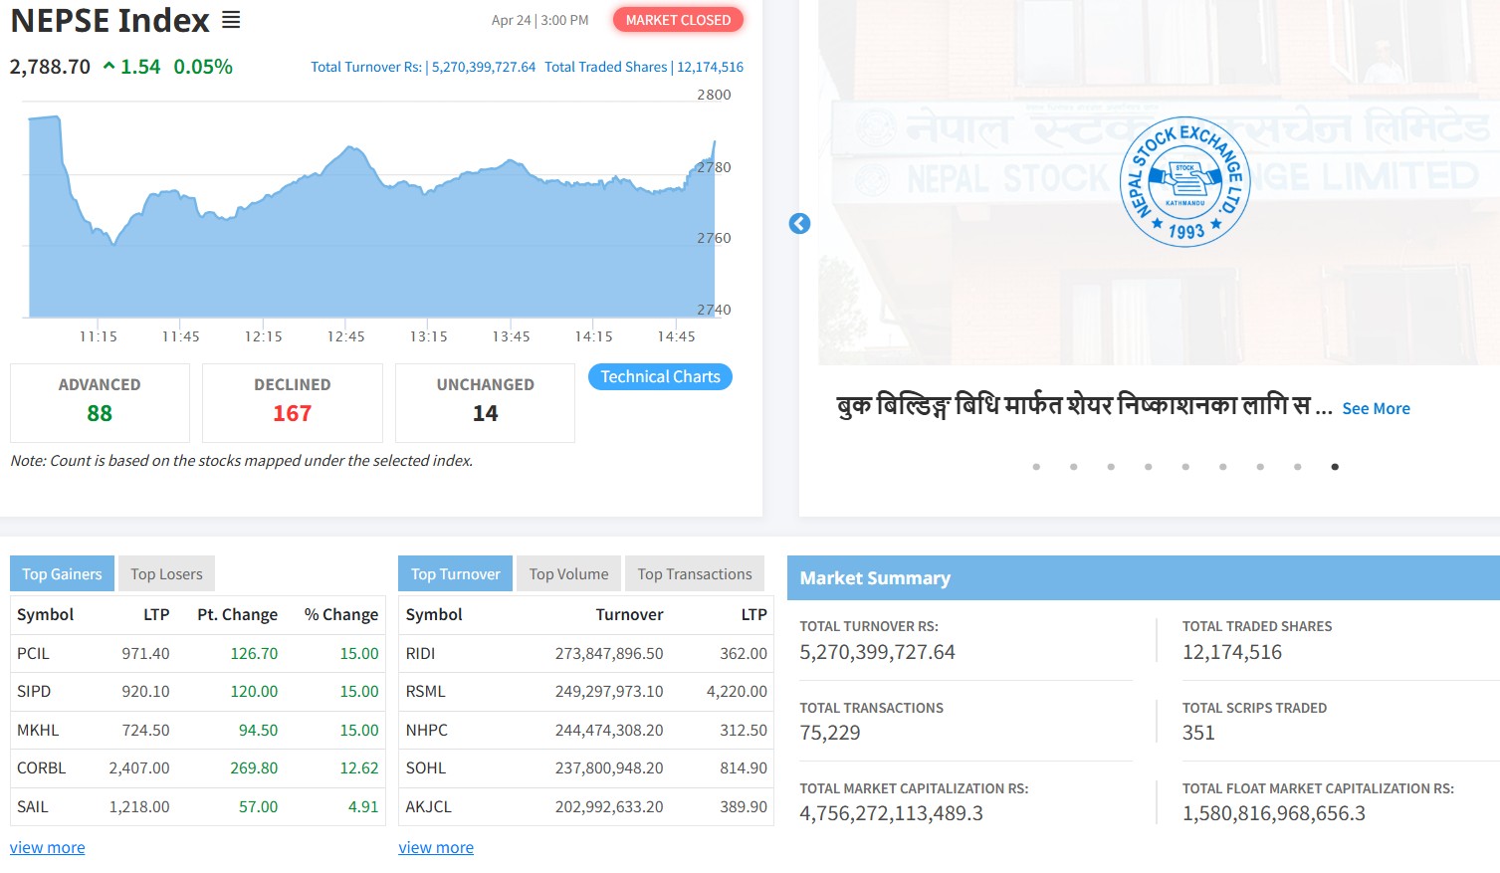The height and width of the screenshot is (873, 1500).
Task: Click the Nepal Stock Exchange logo image
Action: [1184, 182]
